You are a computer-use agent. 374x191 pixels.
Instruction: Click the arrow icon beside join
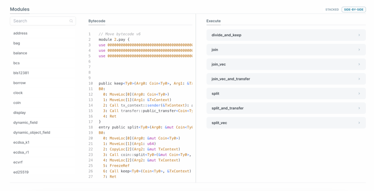click(359, 50)
